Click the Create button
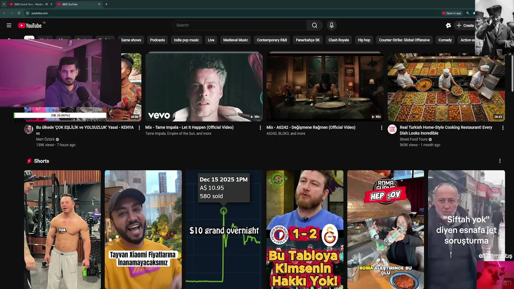Viewport: 514px width, 289px height. (465, 25)
